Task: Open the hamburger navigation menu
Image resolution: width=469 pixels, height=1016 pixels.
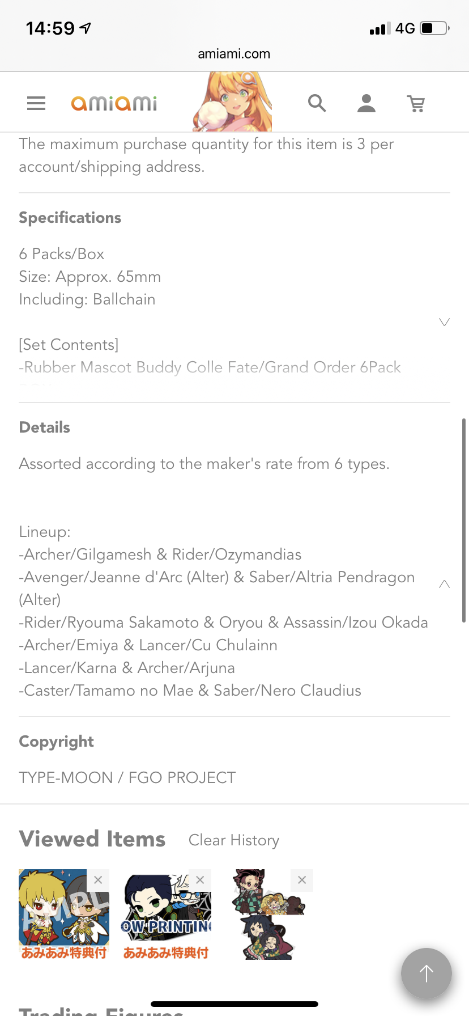Action: coord(36,103)
